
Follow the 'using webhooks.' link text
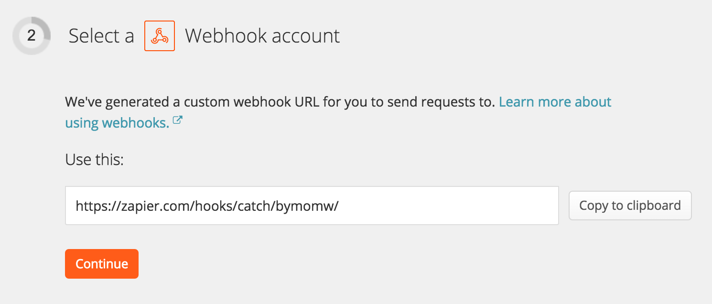[x=117, y=123]
